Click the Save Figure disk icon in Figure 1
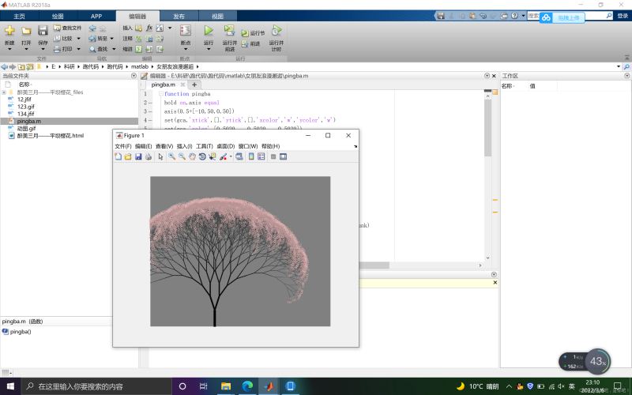This screenshot has width=632, height=395. (x=138, y=156)
